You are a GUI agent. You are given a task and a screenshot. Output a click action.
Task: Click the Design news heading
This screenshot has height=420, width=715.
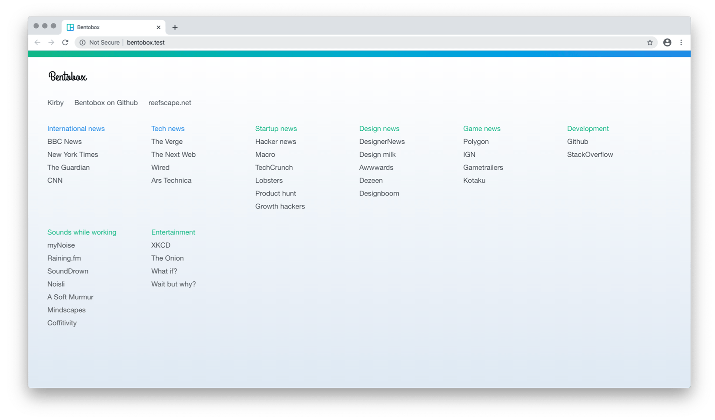pyautogui.click(x=379, y=129)
